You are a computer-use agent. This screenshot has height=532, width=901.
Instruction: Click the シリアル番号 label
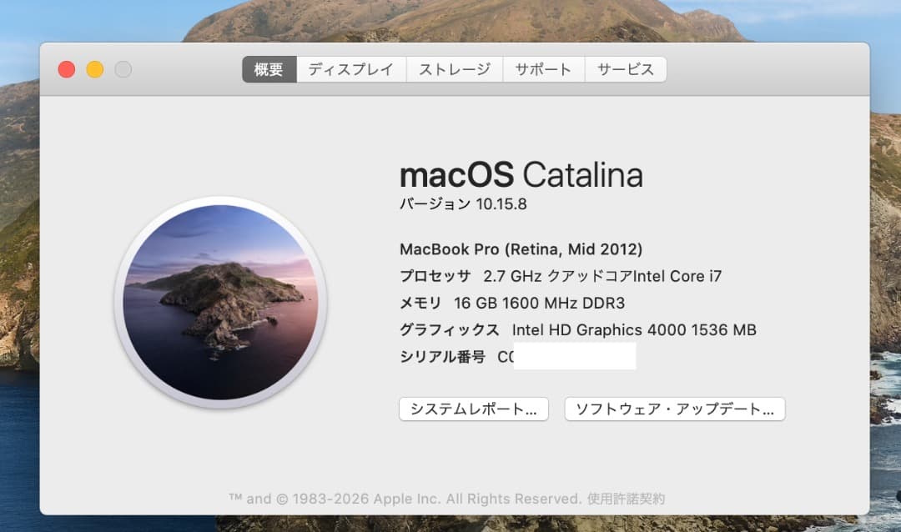pyautogui.click(x=442, y=357)
